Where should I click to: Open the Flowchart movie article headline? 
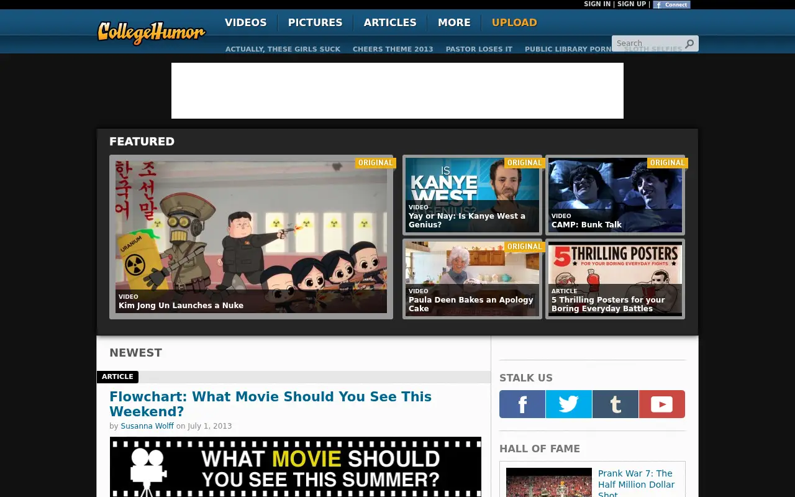(270, 404)
